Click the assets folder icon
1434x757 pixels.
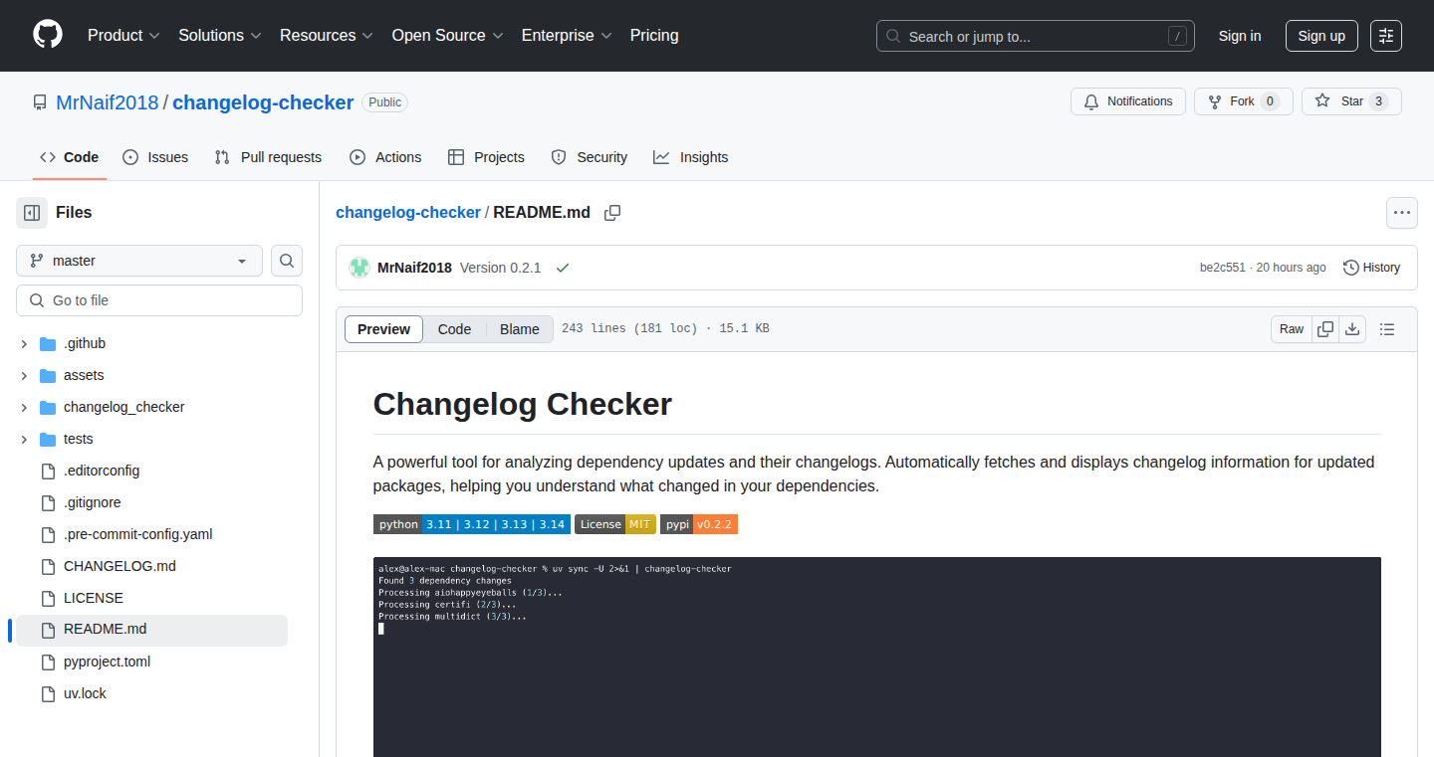click(x=48, y=375)
